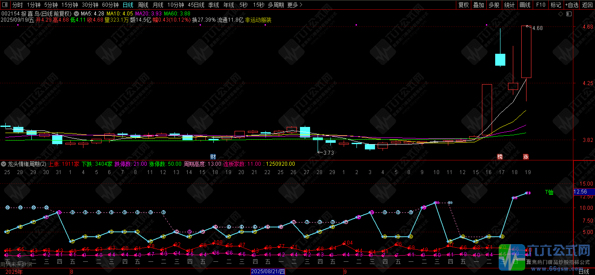595x275 pixels.
Task: Click the 12.56 value label on indicator axis
Action: click(x=580, y=192)
